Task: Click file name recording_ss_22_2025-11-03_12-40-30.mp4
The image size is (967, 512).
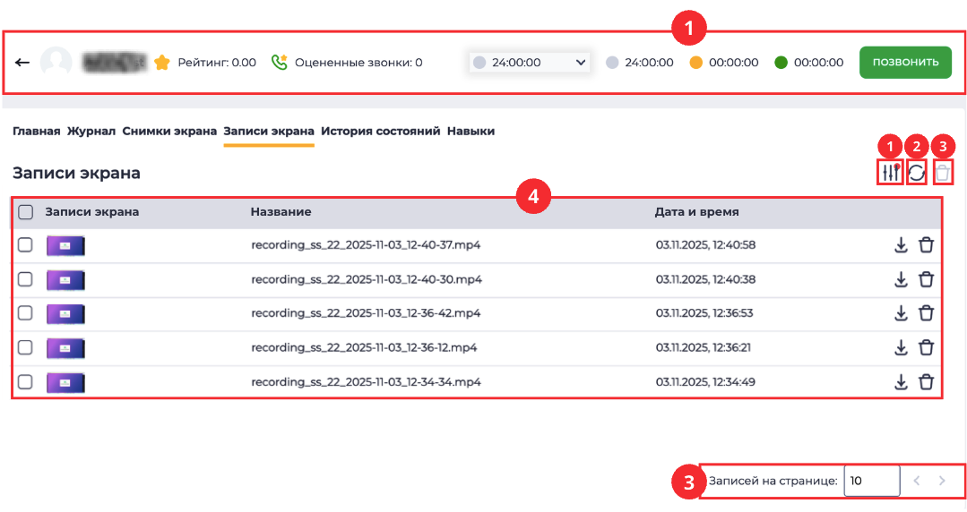Action: click(367, 280)
